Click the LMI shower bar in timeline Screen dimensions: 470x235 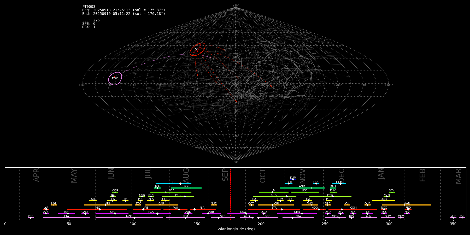(x=274, y=192)
